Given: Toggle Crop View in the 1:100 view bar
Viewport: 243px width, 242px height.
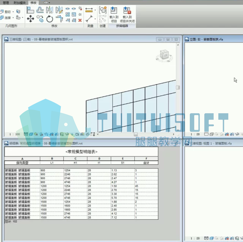Looking at the screenshot, I should (x=52, y=134).
